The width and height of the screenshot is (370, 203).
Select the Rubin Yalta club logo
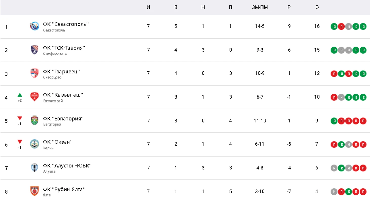pyautogui.click(x=34, y=191)
